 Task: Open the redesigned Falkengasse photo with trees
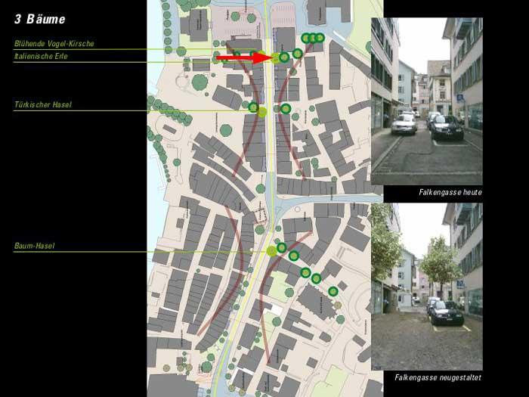click(x=427, y=287)
